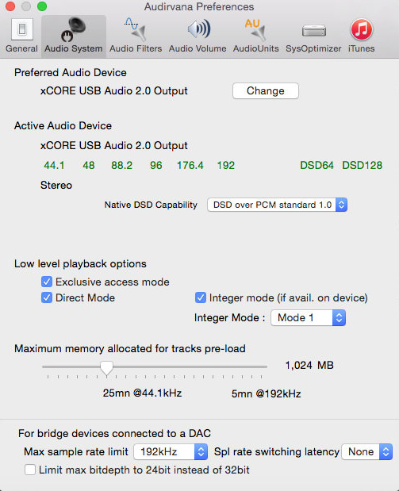The height and width of the screenshot is (491, 399).
Task: Click the 5mn @192kHz duration text
Action: (x=267, y=393)
